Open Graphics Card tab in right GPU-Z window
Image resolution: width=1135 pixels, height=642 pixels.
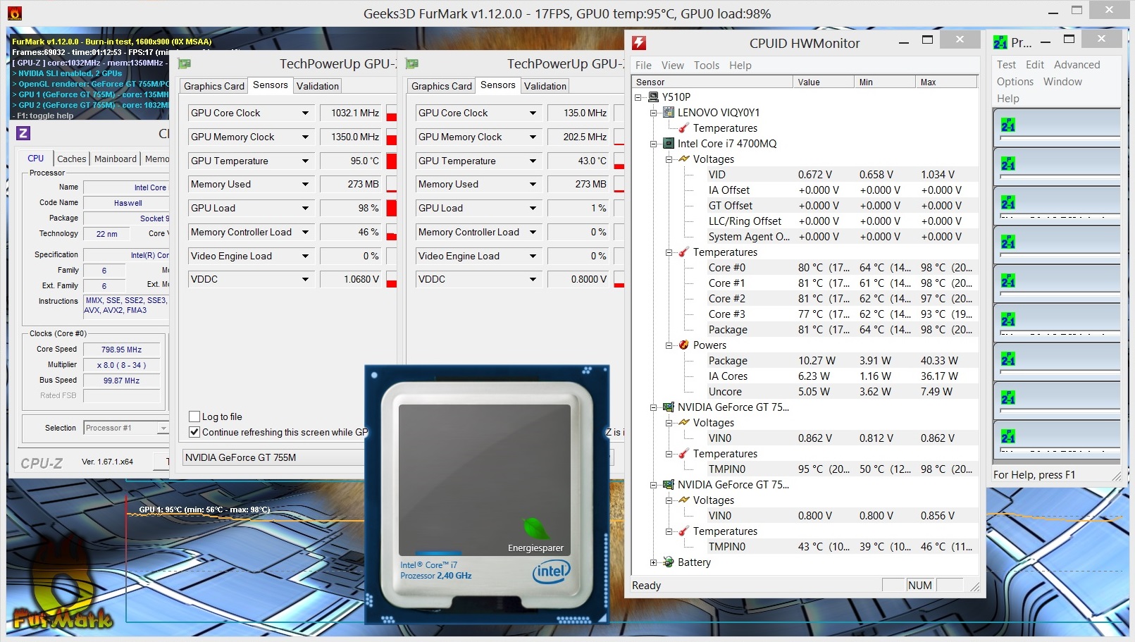[x=442, y=86]
